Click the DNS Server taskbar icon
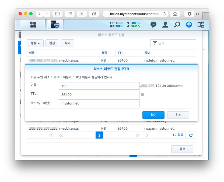The image size is (224, 182). tap(55, 25)
